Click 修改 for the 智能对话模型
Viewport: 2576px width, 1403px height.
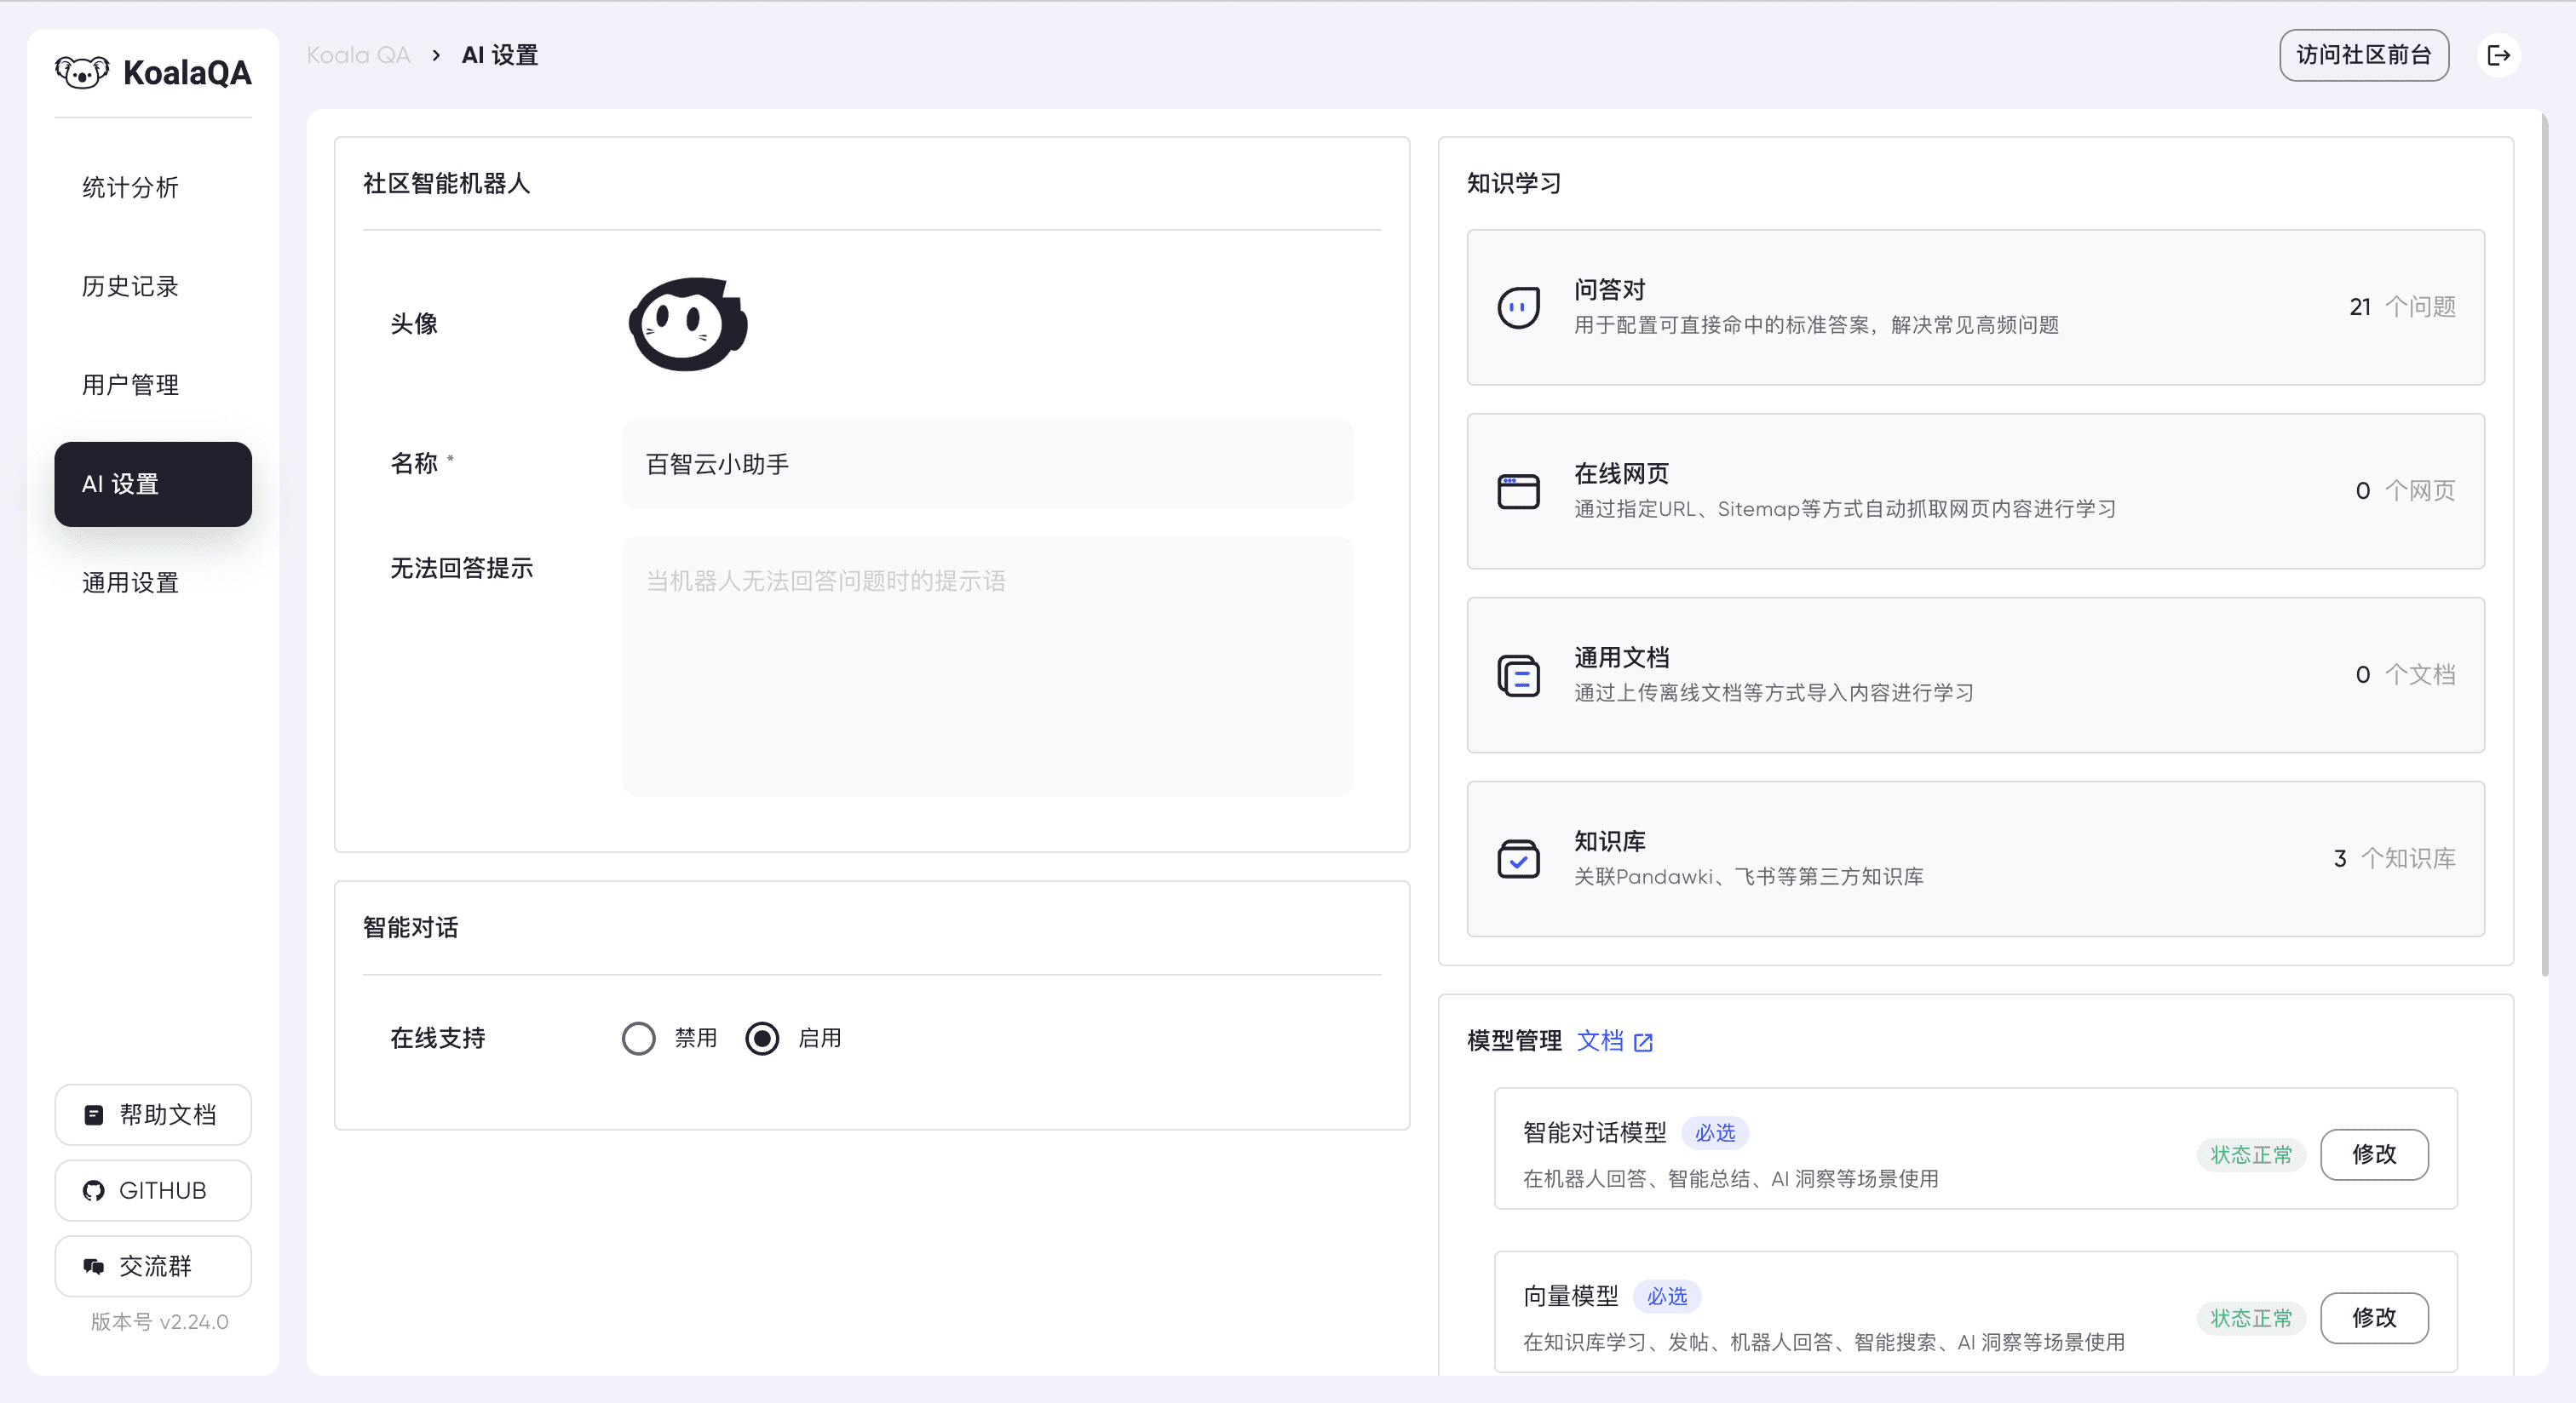2375,1155
